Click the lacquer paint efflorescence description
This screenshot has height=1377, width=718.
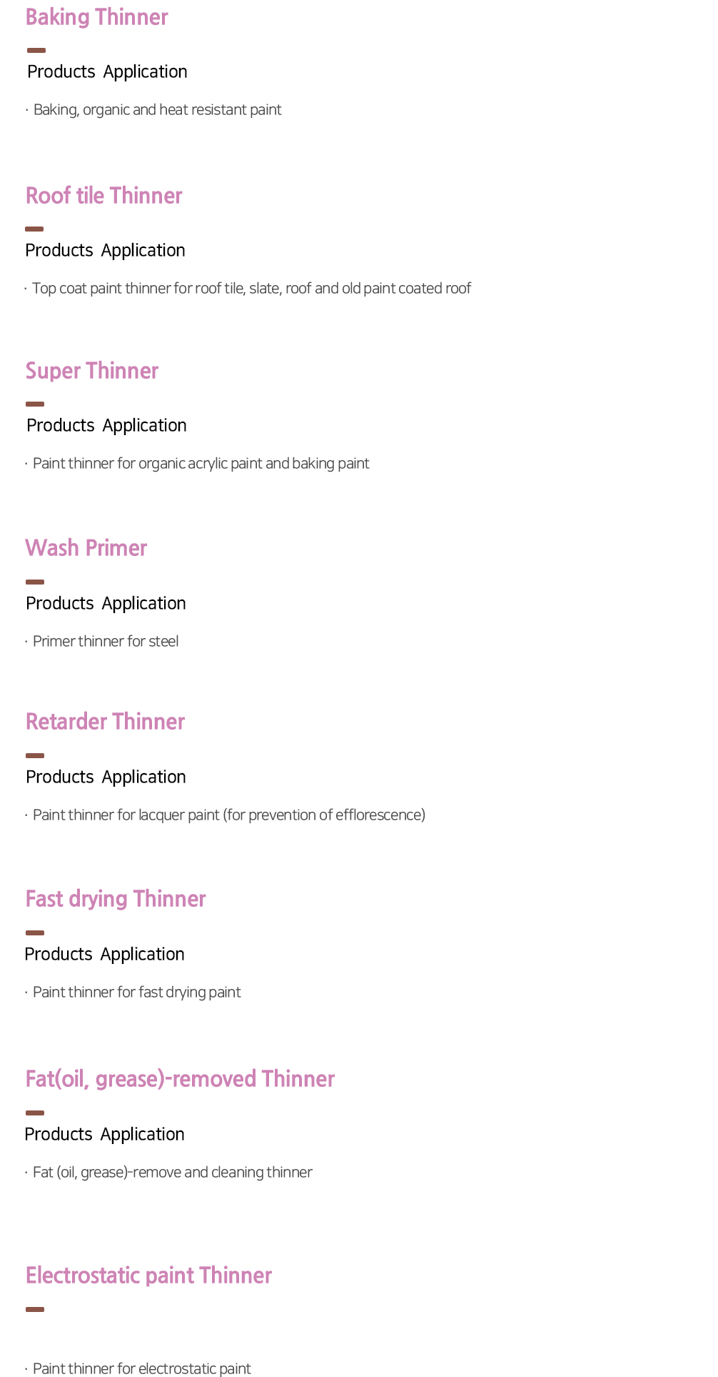pyautogui.click(x=228, y=815)
